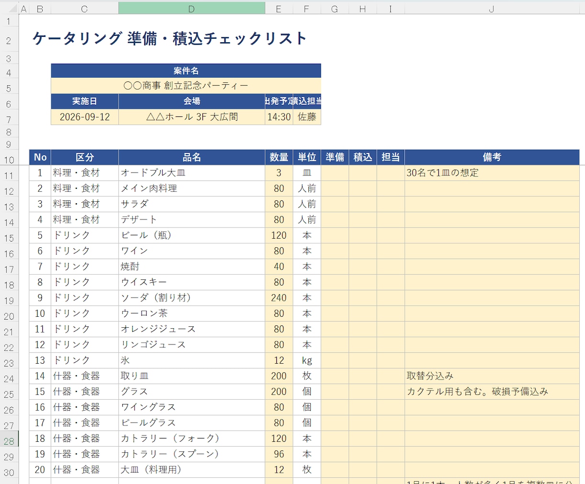Select the unit 皿 for オードブル大皿
Image resolution: width=585 pixels, height=484 pixels.
click(x=307, y=173)
